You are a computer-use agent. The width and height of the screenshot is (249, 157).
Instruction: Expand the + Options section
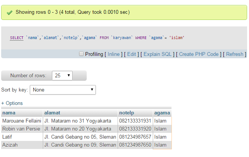(12, 103)
